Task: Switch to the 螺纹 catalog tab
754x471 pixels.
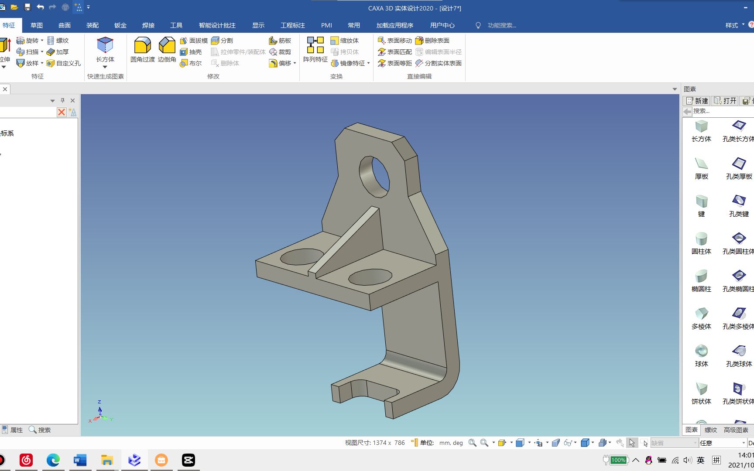Action: point(711,430)
